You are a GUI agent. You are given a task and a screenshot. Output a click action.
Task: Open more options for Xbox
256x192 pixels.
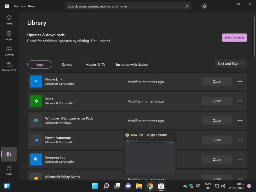pyautogui.click(x=240, y=101)
